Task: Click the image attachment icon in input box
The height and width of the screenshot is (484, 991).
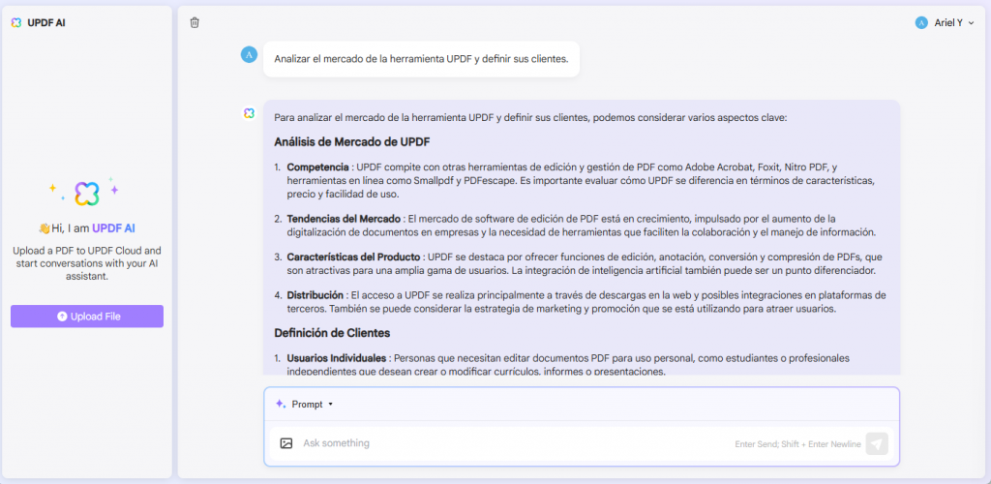Action: click(286, 443)
